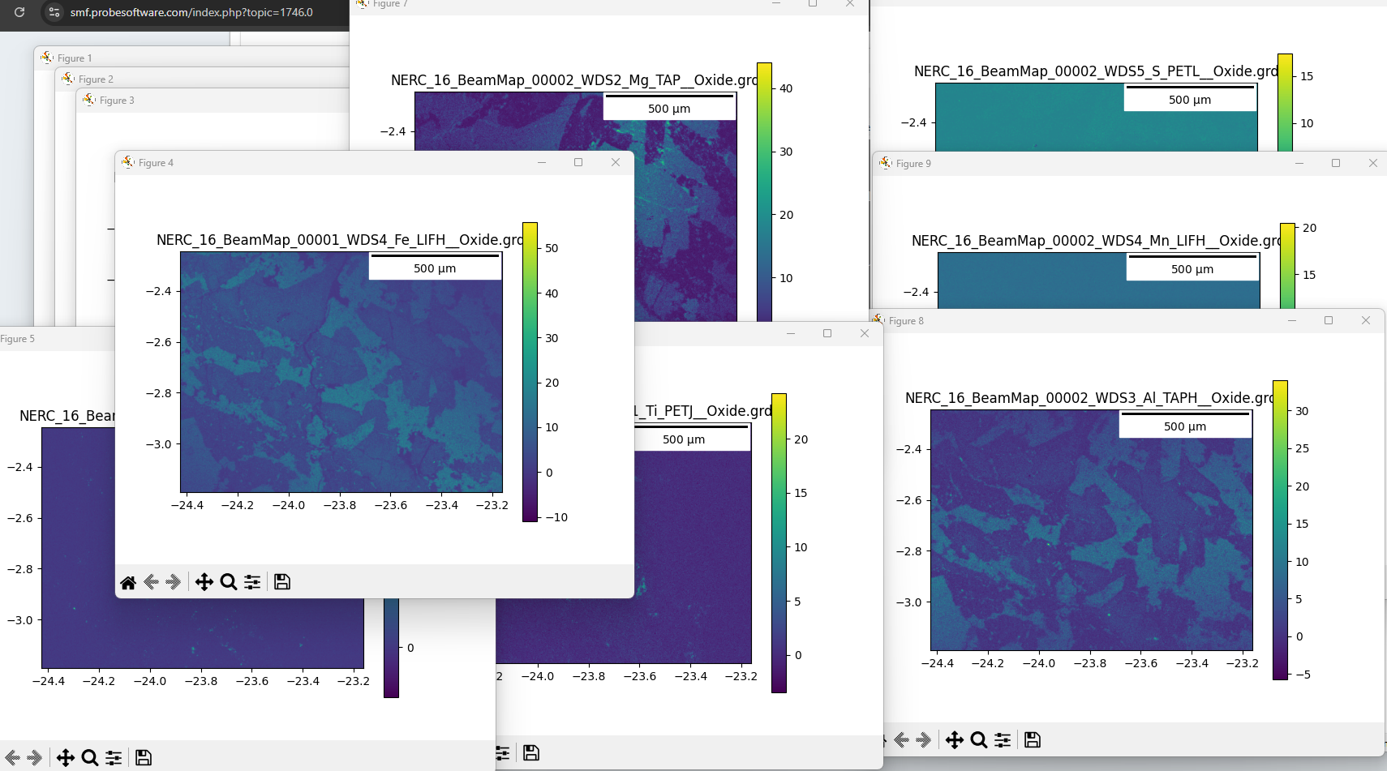Click the Home reset view icon in Figure 4
This screenshot has width=1387, height=771.
pos(128,582)
